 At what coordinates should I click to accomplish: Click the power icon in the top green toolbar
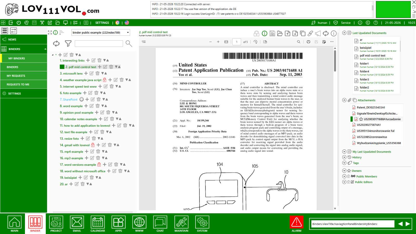pyautogui.click(x=19, y=23)
